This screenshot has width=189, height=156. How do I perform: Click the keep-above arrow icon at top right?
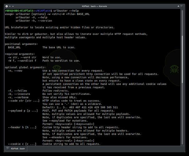(x=178, y=6)
